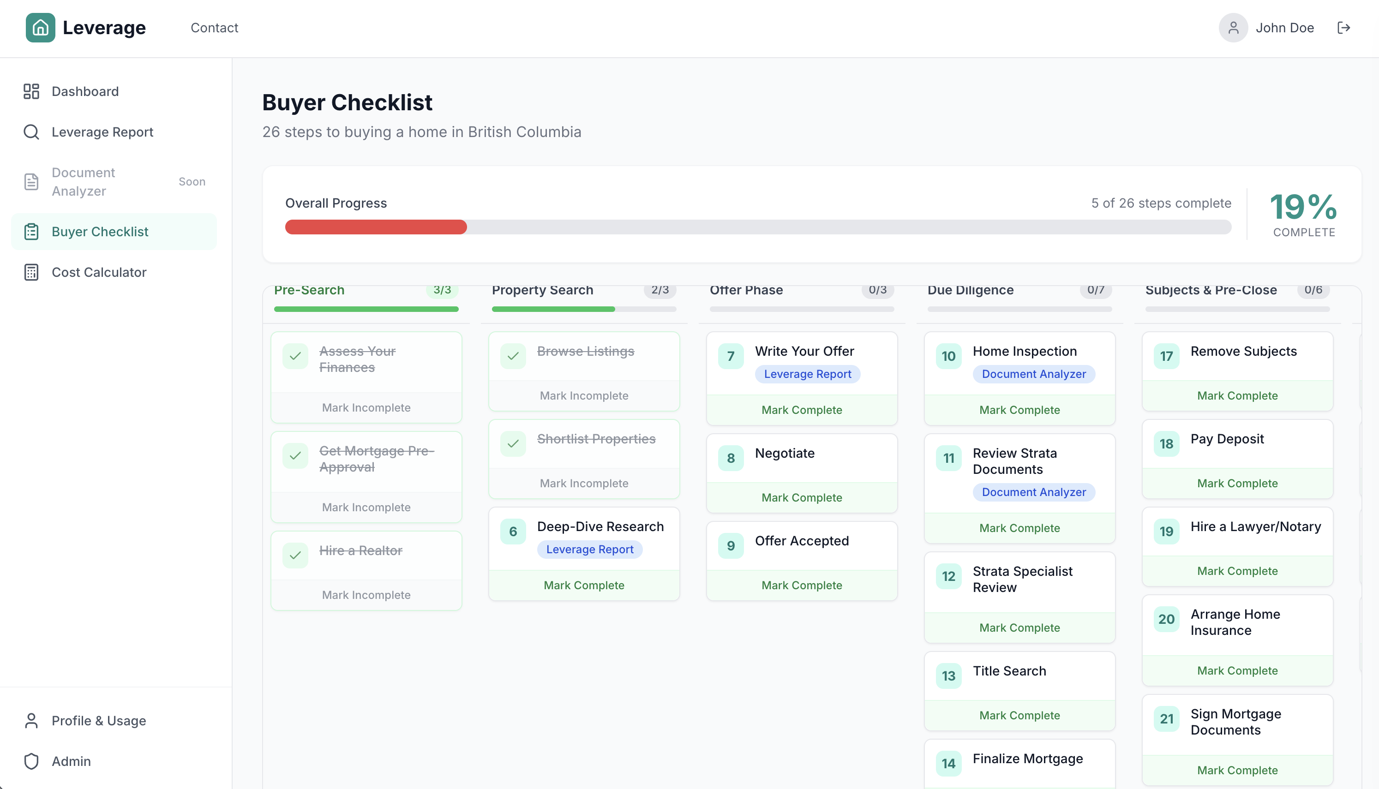1379x789 pixels.
Task: Open Profile & Usage page
Action: click(x=114, y=721)
